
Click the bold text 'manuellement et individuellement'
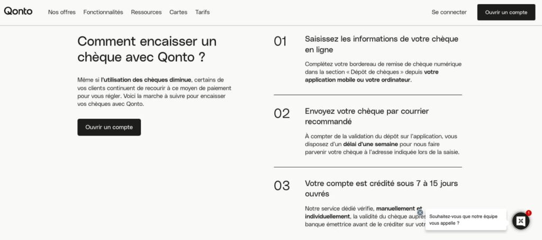pyautogui.click(x=364, y=212)
